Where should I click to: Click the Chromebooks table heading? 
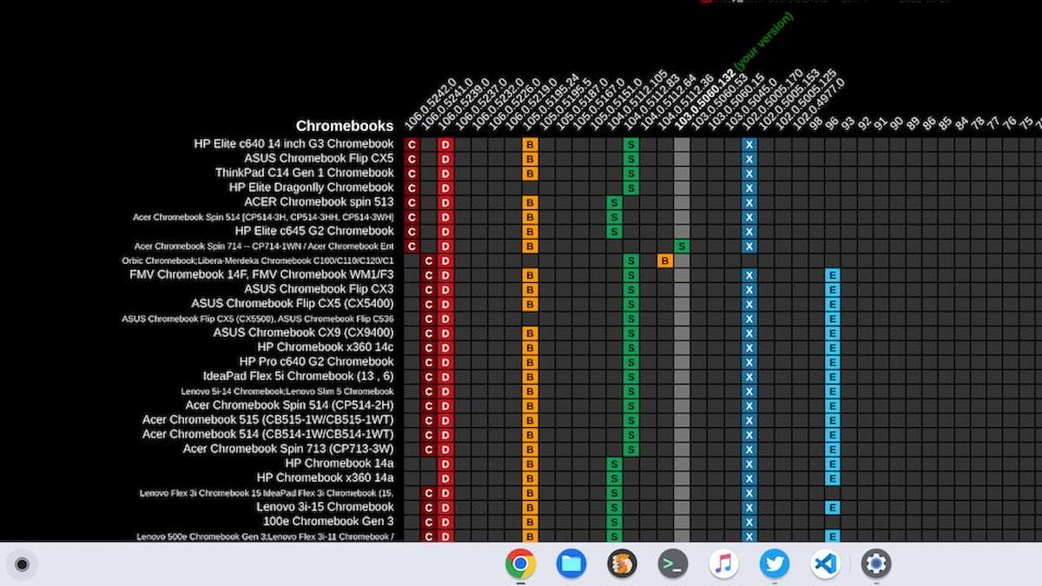click(x=345, y=126)
